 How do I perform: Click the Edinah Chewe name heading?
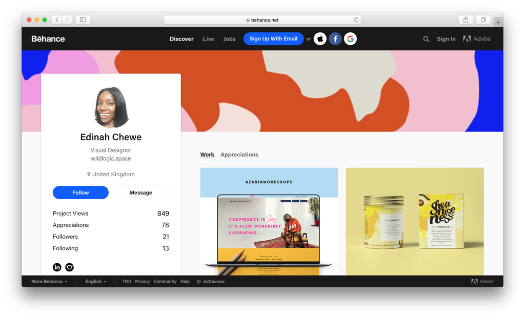pyautogui.click(x=111, y=137)
